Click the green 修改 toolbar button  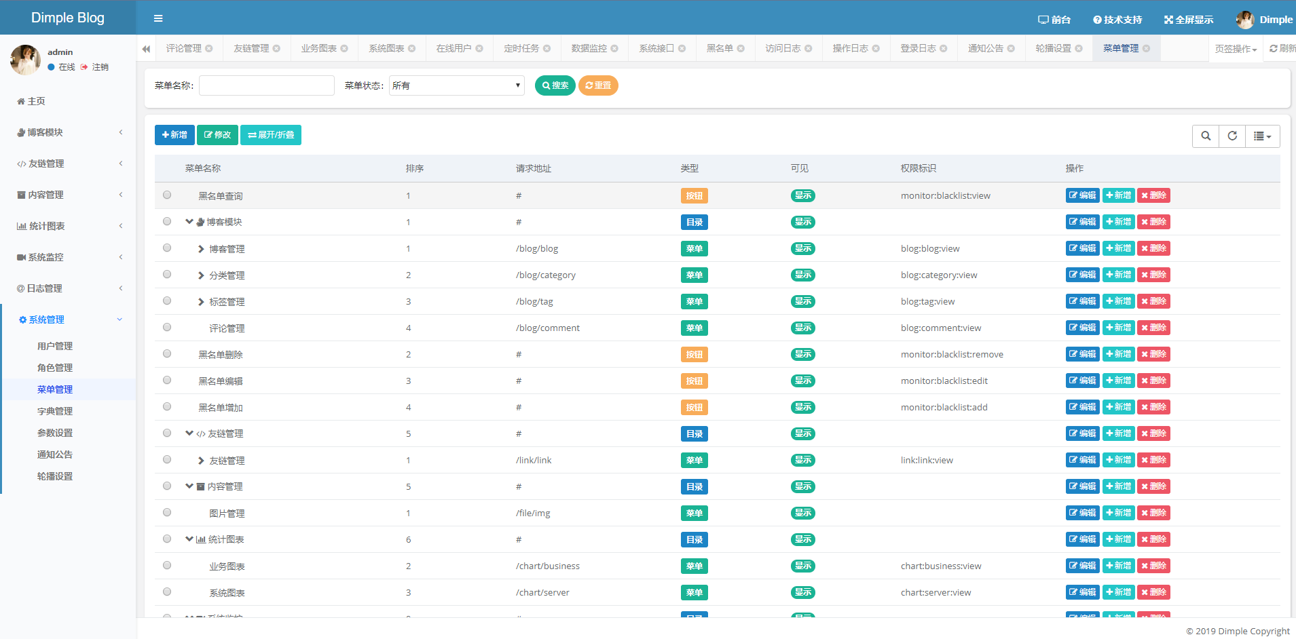pos(217,135)
